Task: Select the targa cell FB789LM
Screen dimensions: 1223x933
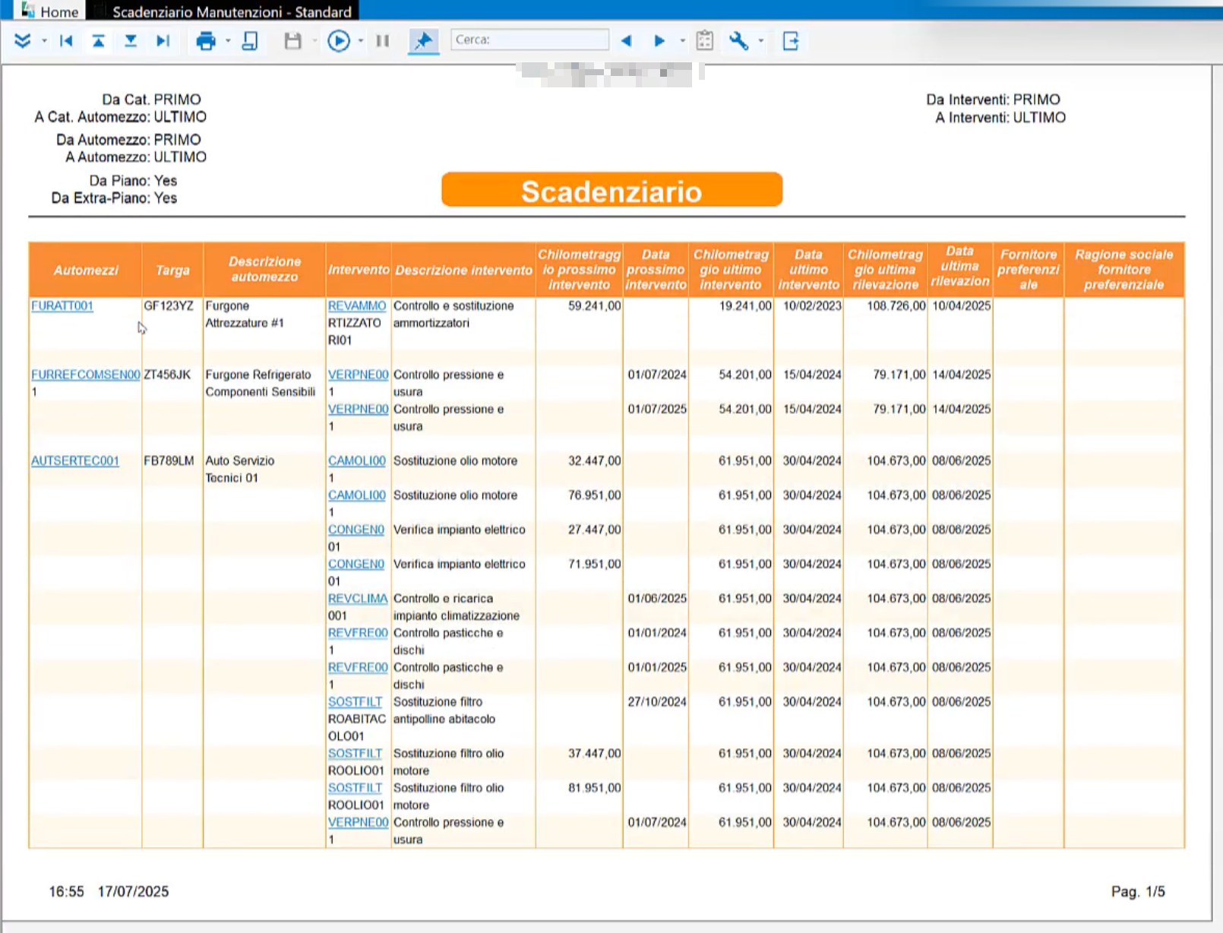Action: coord(169,460)
